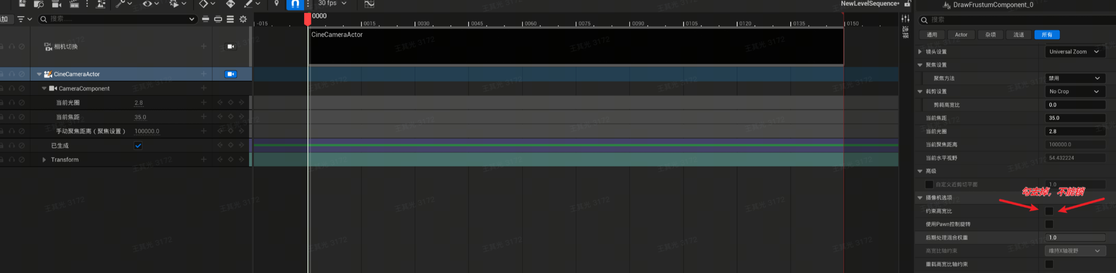Screen dimensions: 1116x273
Task: Click camera icon on 相机切换 track
Action: (x=231, y=47)
